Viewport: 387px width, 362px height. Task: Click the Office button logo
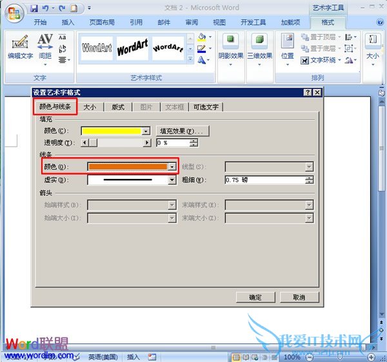[14, 13]
